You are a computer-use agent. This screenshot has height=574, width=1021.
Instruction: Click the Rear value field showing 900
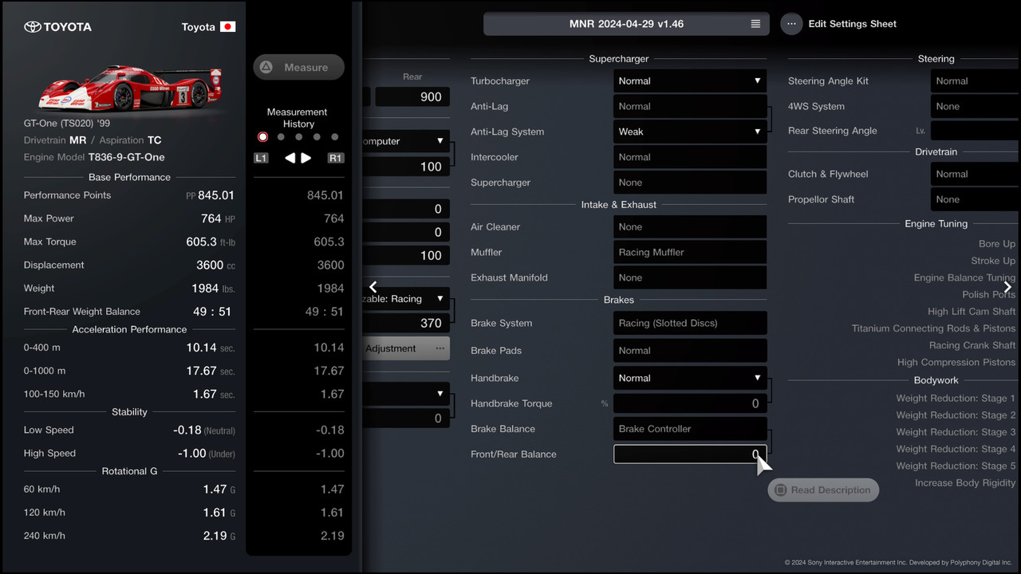tap(412, 96)
